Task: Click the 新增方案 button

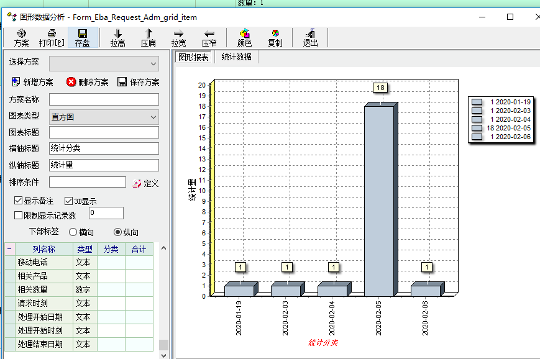Action: [x=32, y=82]
